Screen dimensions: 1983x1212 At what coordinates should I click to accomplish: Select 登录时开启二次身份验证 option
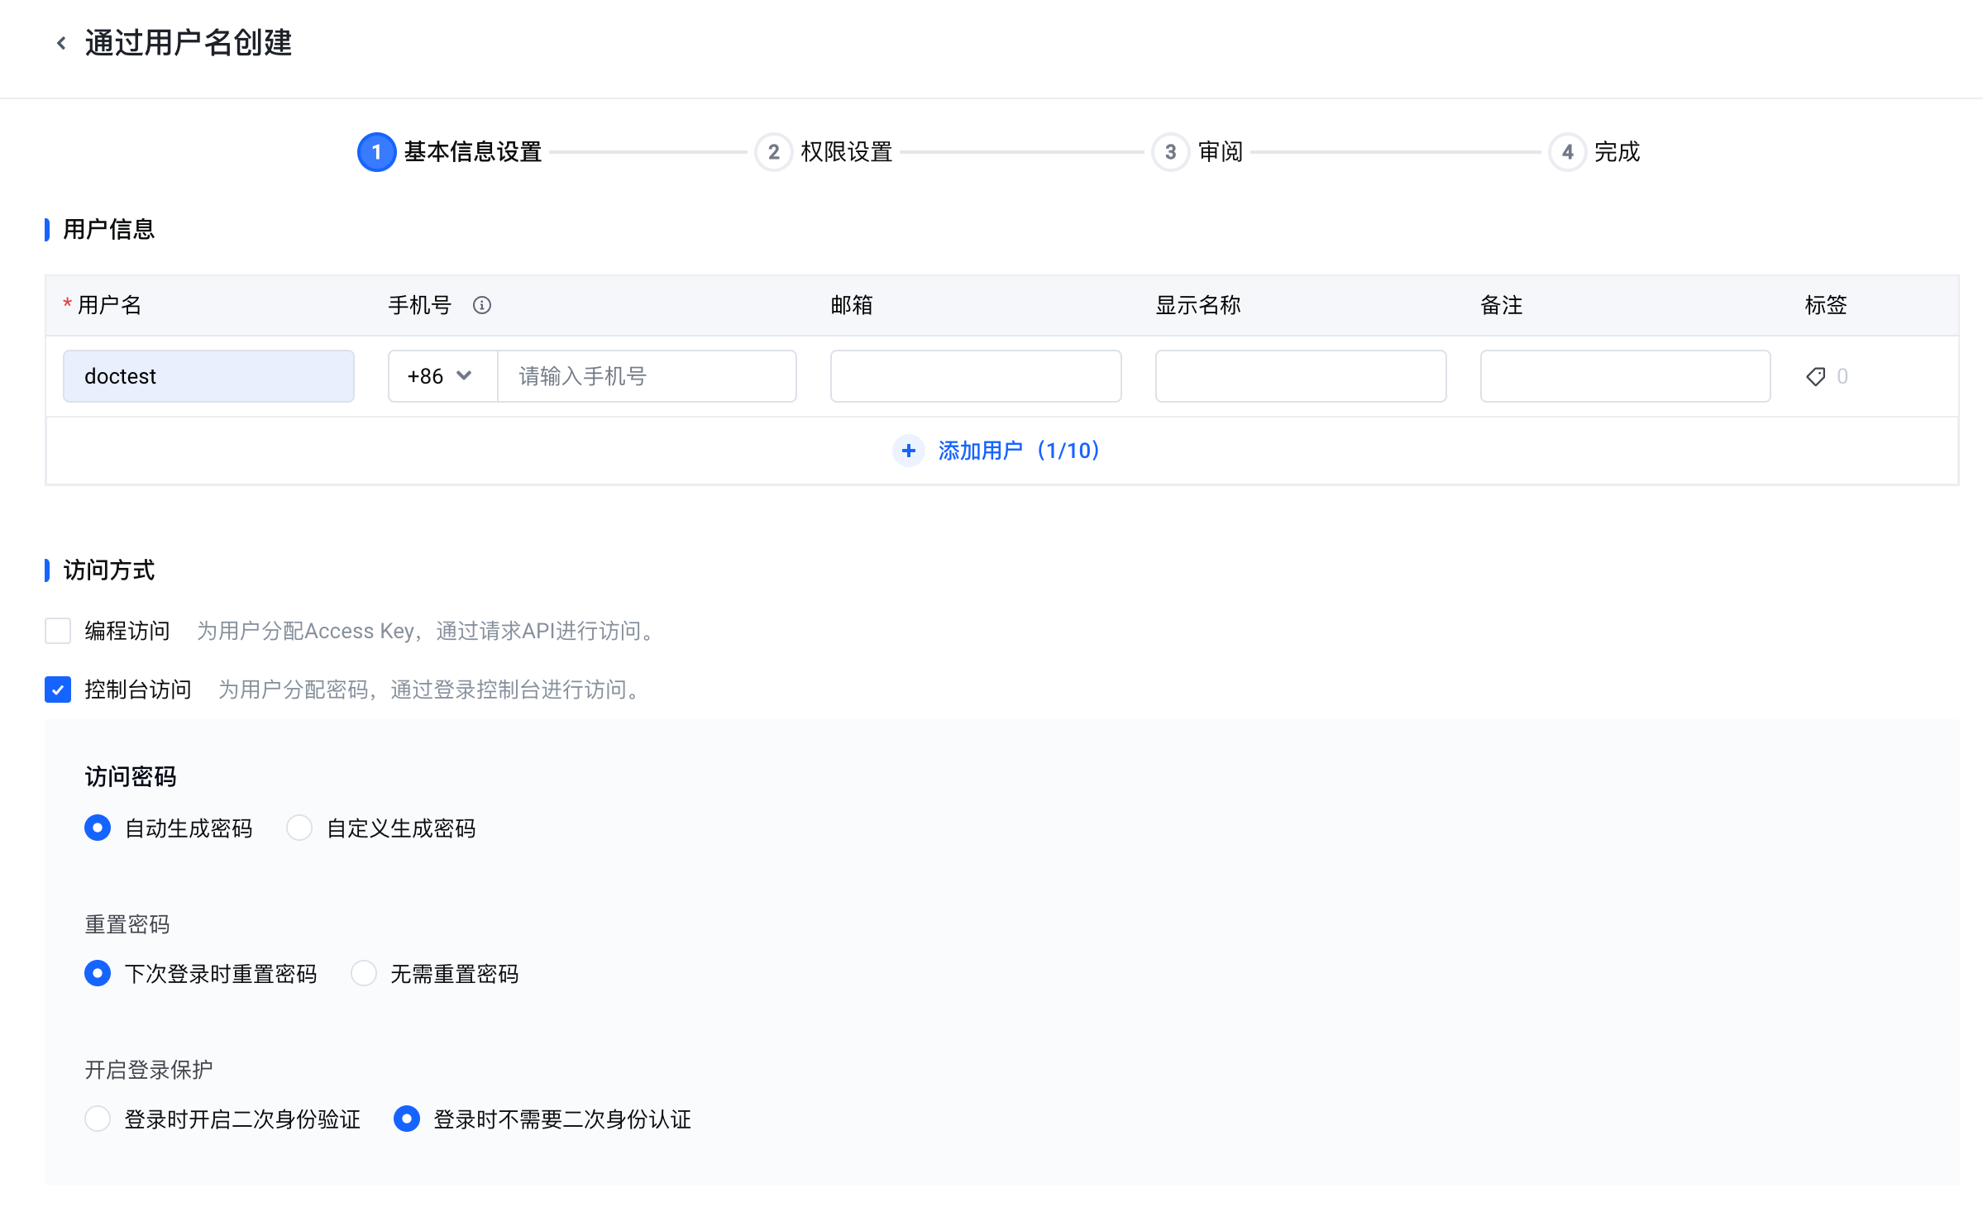(x=98, y=1119)
